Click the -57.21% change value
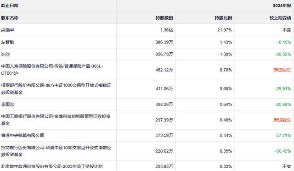The width and height of the screenshot is (294, 171). [x=283, y=135]
